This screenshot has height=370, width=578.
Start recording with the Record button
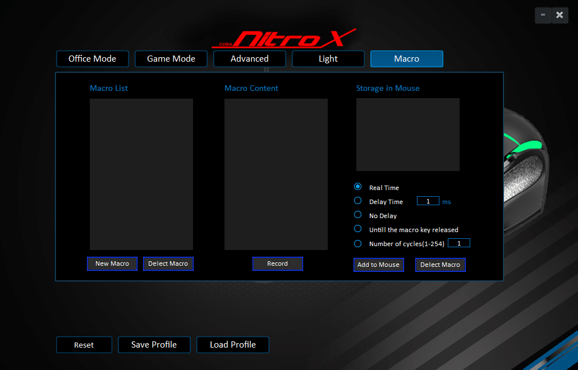[278, 263]
